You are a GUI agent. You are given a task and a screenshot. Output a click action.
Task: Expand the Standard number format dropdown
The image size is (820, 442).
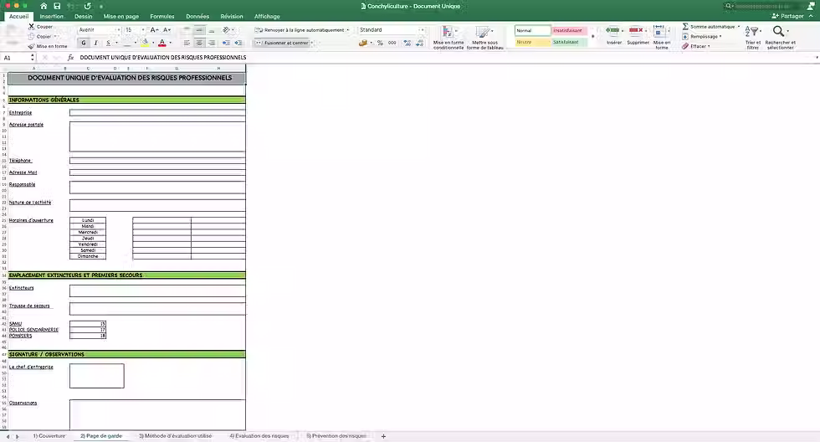pyautogui.click(x=421, y=30)
